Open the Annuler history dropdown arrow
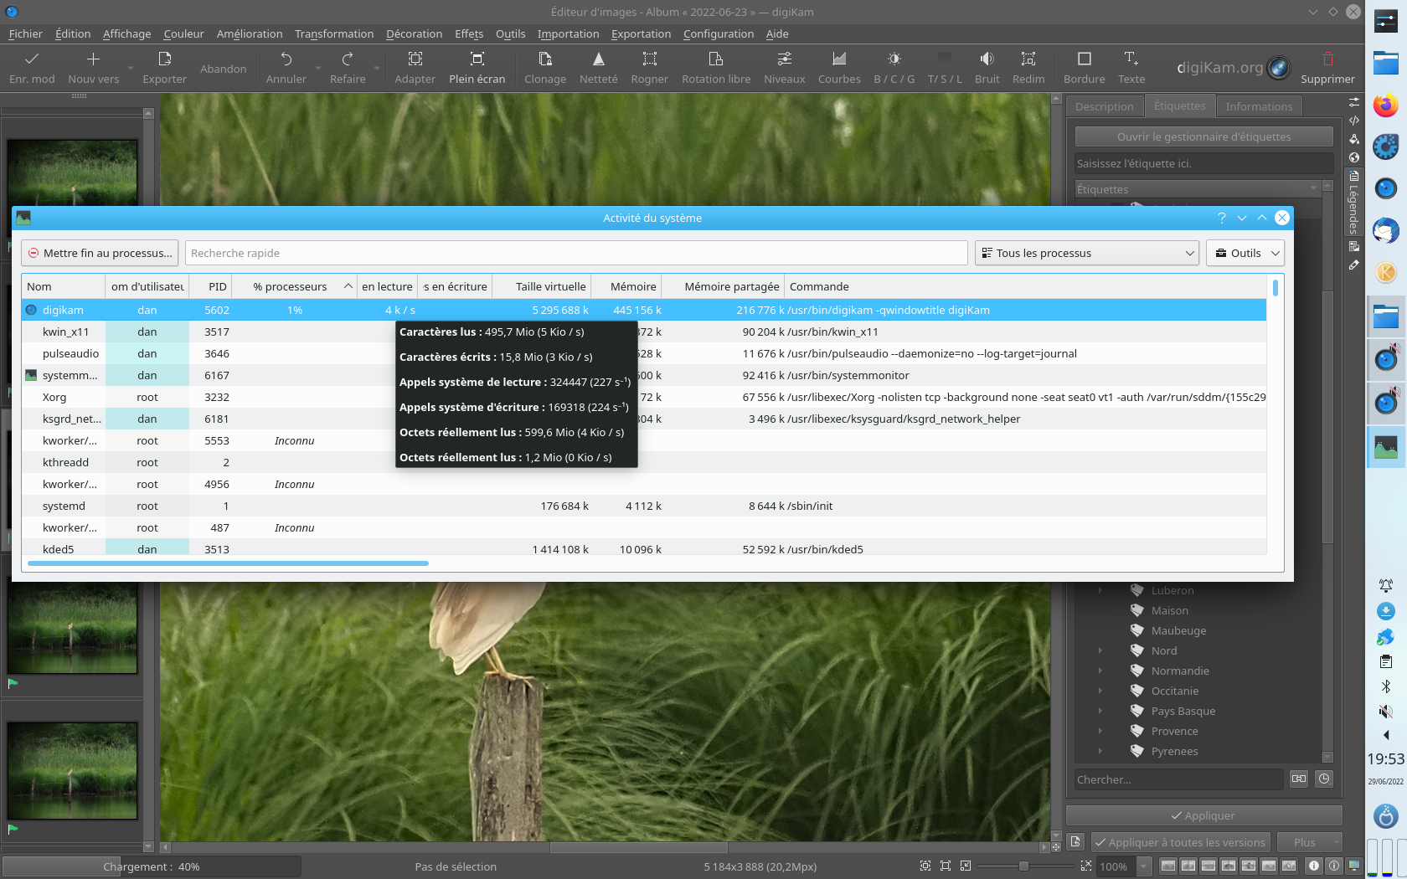This screenshot has width=1407, height=879. [317, 69]
